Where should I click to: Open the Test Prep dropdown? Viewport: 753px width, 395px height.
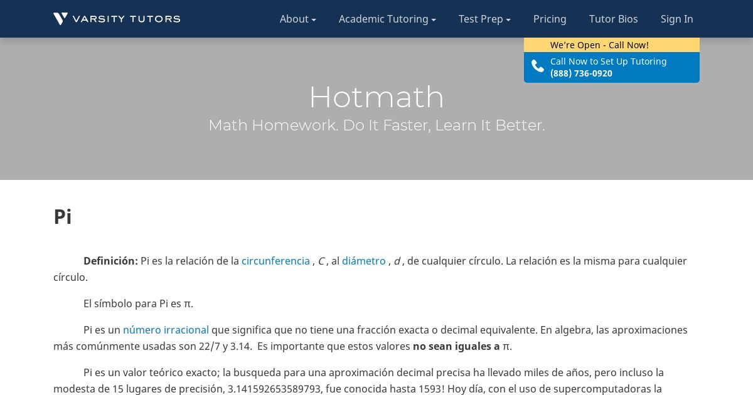pyautogui.click(x=484, y=19)
